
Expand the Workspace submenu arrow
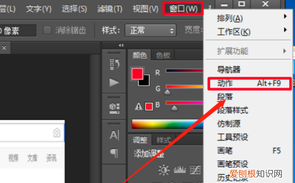[285, 30]
